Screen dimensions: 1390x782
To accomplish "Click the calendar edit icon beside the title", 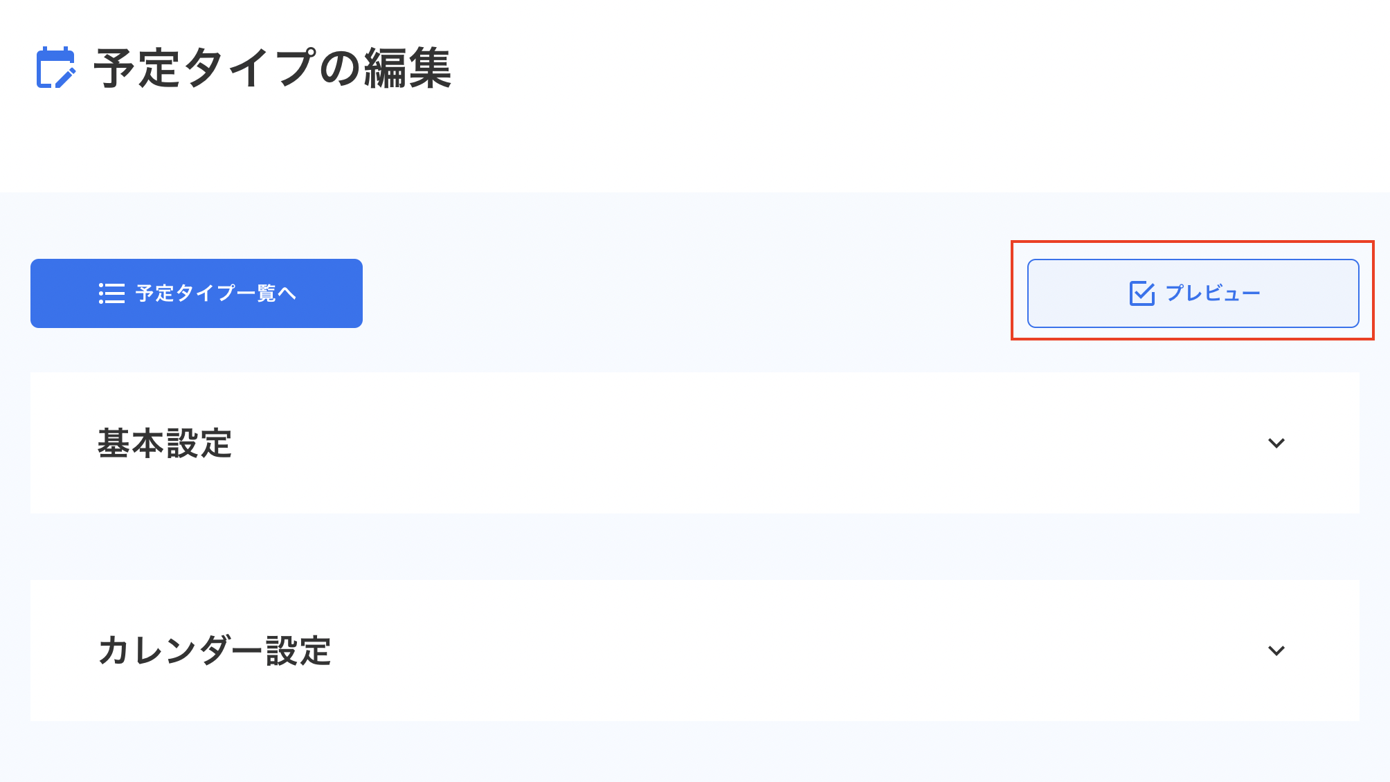I will click(x=55, y=68).
